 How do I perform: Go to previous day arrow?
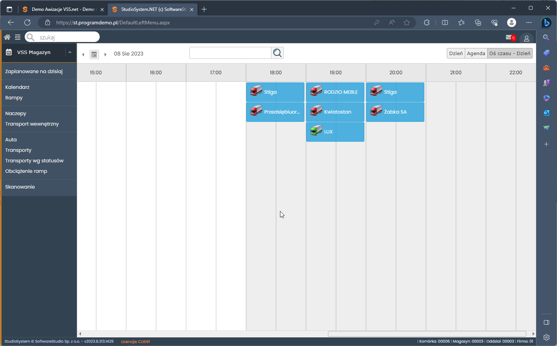[83, 54]
